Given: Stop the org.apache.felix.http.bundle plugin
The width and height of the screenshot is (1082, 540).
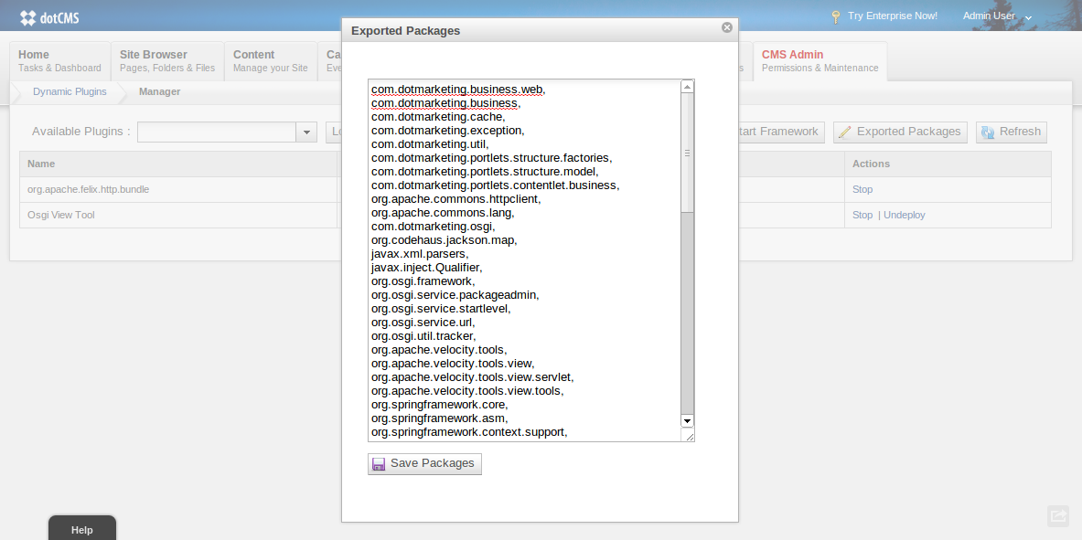Looking at the screenshot, I should pyautogui.click(x=862, y=189).
